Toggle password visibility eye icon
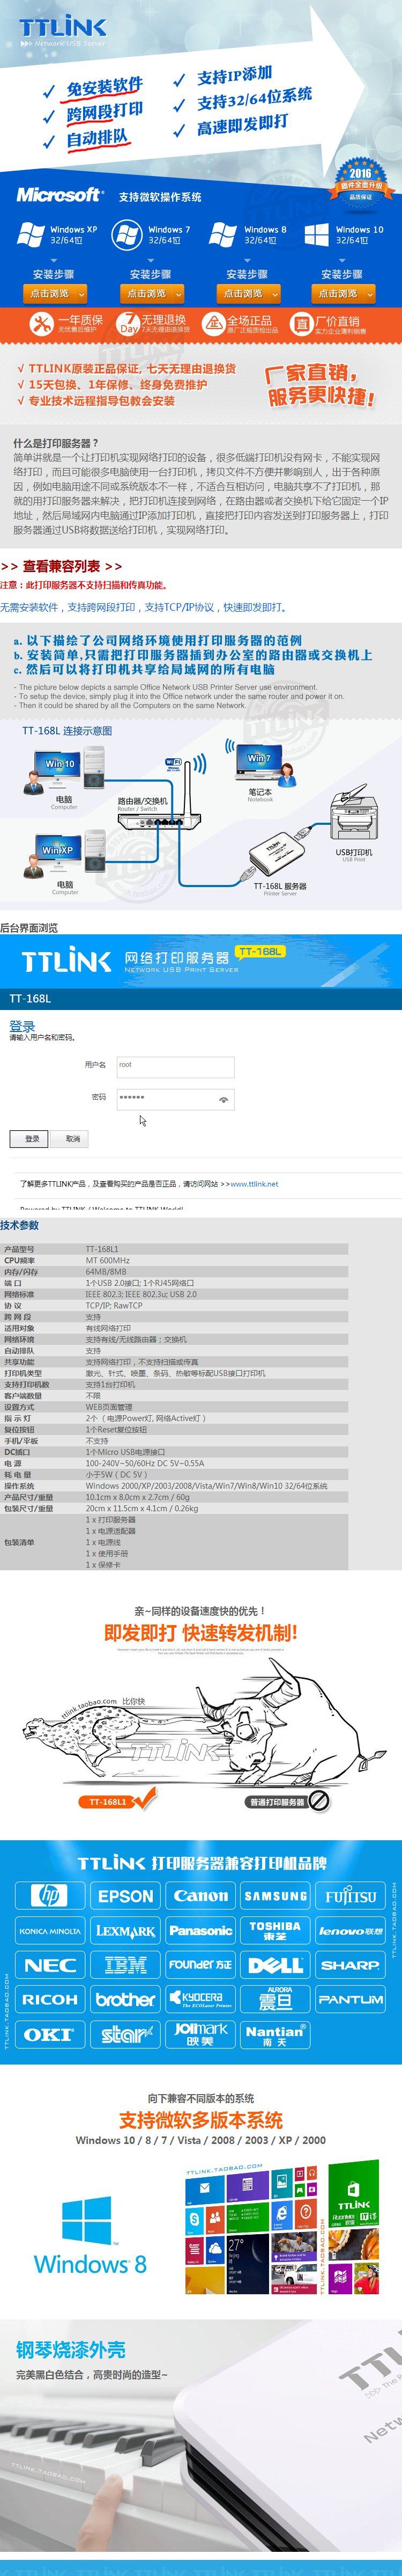 point(223,1099)
